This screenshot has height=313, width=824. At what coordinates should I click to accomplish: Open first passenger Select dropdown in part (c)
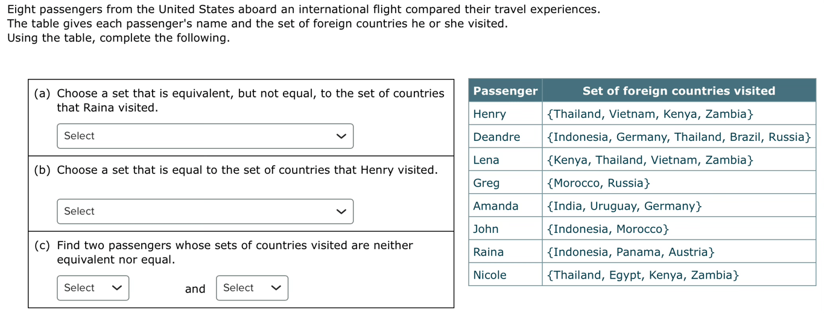click(93, 288)
